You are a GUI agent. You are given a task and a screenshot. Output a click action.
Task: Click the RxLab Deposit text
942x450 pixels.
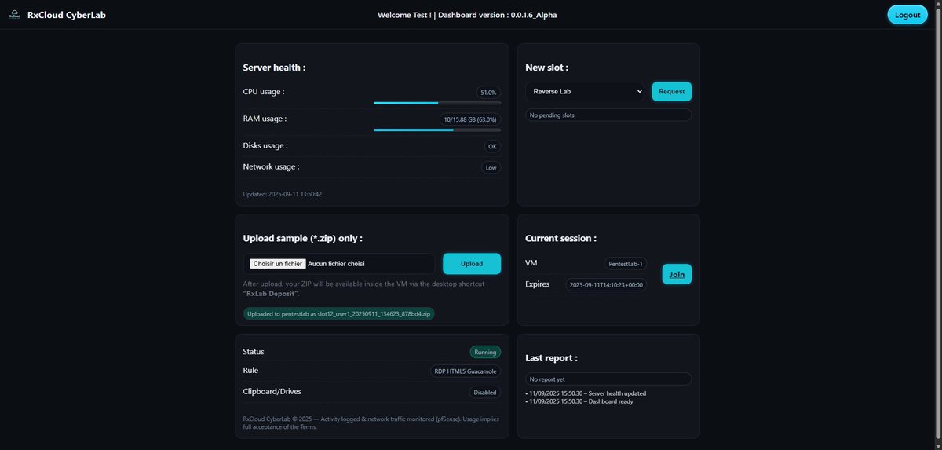272,293
